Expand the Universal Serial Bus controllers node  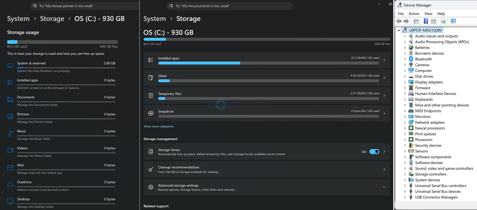405,186
